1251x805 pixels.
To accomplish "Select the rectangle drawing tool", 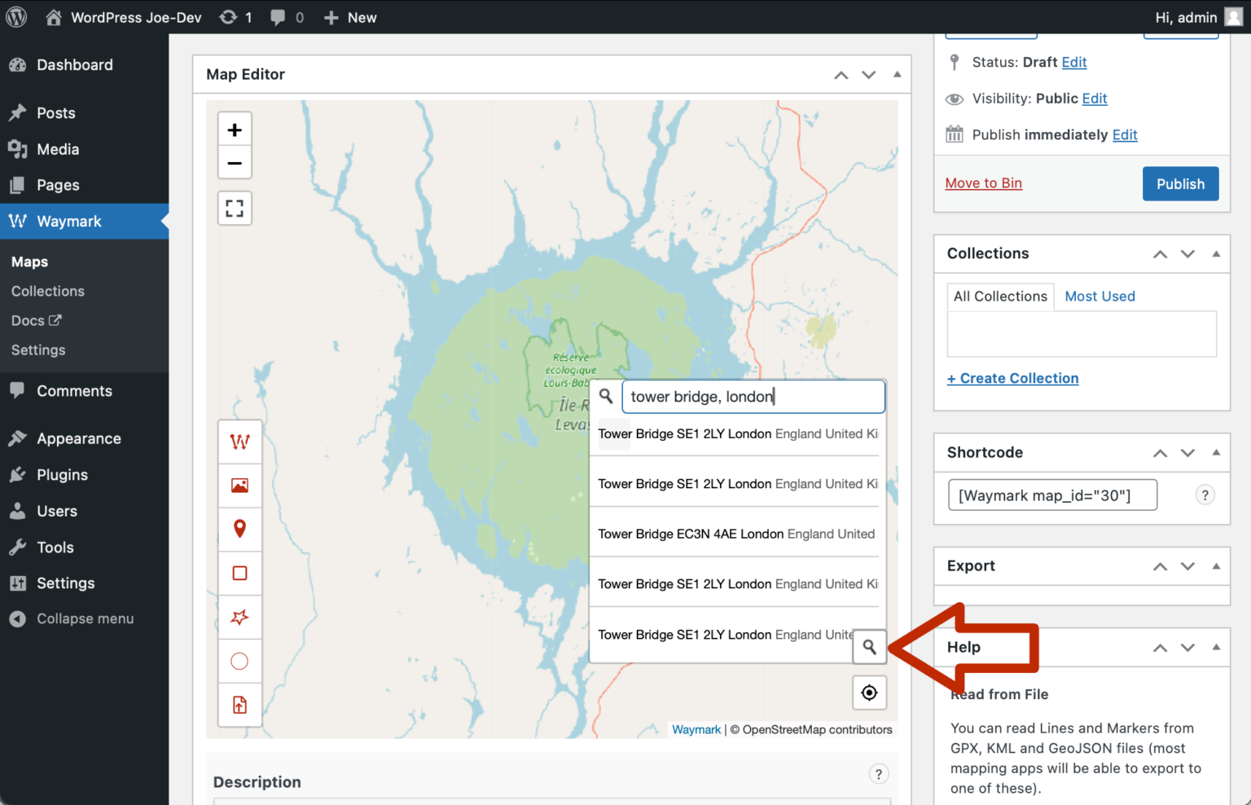I will coord(239,573).
